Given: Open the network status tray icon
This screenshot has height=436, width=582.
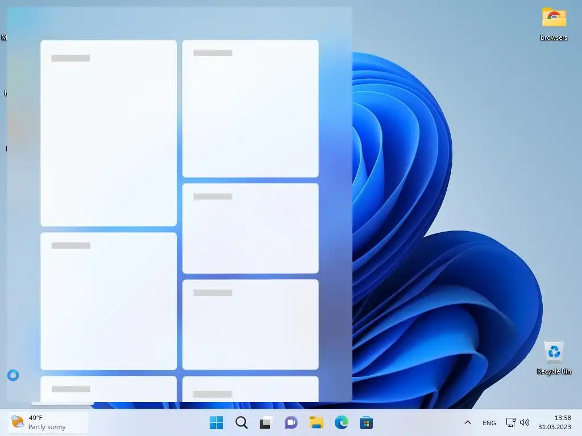Looking at the screenshot, I should 511,422.
